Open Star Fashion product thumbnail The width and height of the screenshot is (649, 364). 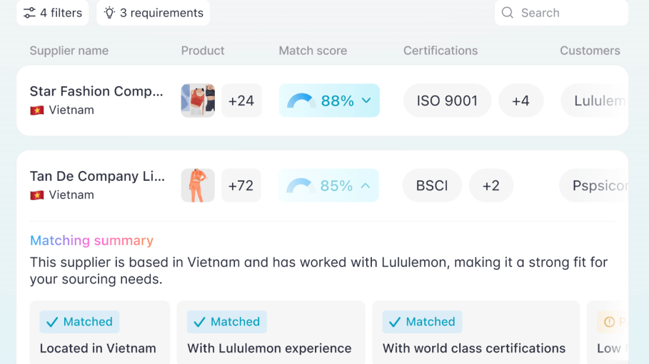(198, 100)
